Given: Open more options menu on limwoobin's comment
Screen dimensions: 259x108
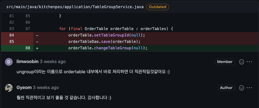Looking at the screenshot, I should [x=249, y=62].
